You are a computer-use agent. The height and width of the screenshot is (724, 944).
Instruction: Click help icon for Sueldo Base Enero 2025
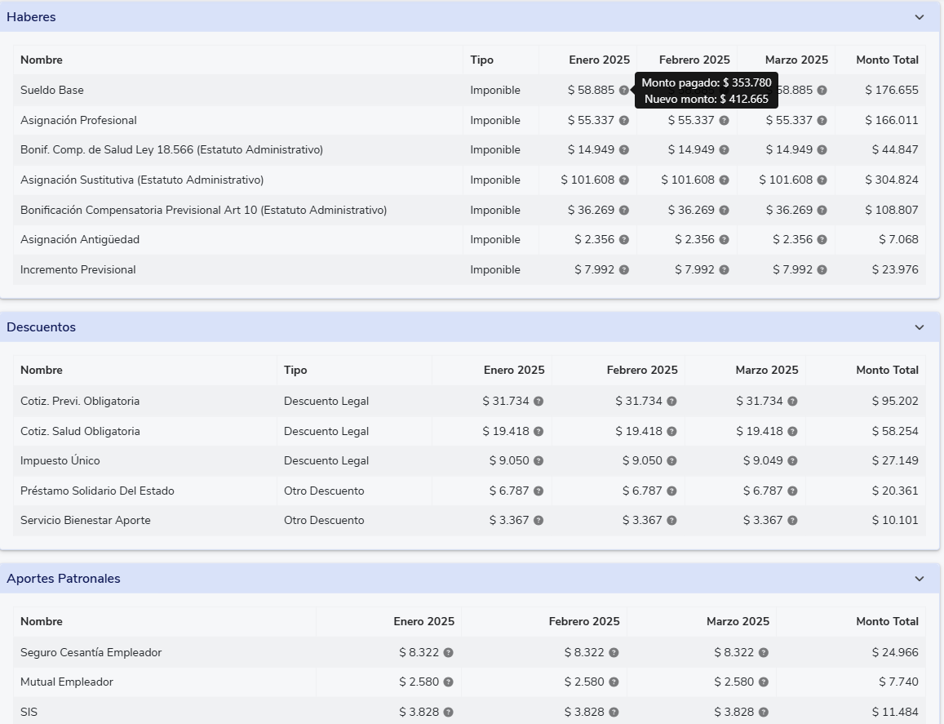(624, 90)
